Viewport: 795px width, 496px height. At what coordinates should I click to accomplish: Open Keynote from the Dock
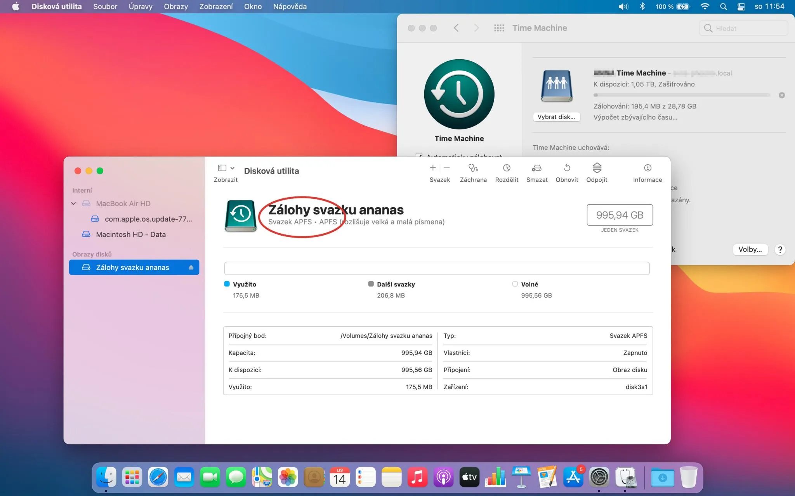pyautogui.click(x=521, y=477)
